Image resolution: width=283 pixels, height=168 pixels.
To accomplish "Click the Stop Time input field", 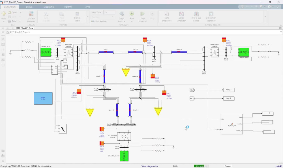I will (109, 12).
